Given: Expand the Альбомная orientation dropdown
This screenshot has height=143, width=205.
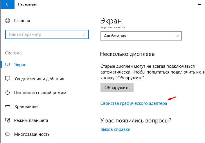Looking at the screenshot, I should (x=141, y=36).
